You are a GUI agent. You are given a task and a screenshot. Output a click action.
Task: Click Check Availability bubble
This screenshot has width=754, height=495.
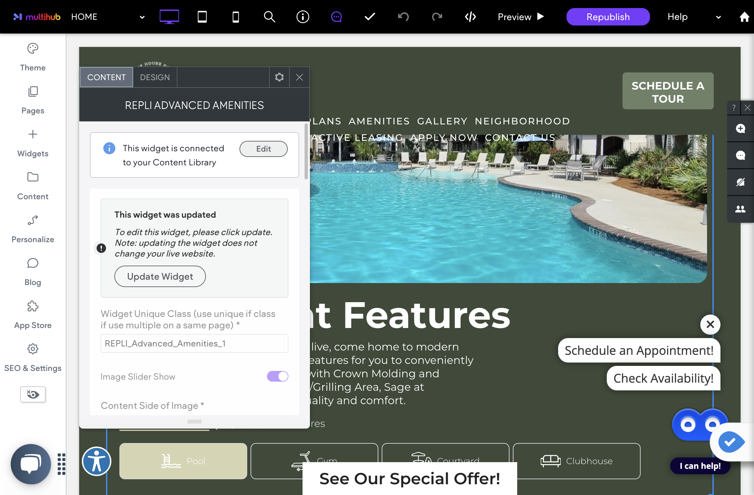coord(663,378)
